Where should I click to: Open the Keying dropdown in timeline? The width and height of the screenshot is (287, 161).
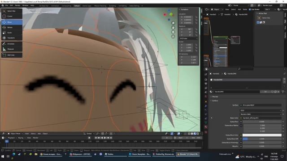click(x=22, y=138)
